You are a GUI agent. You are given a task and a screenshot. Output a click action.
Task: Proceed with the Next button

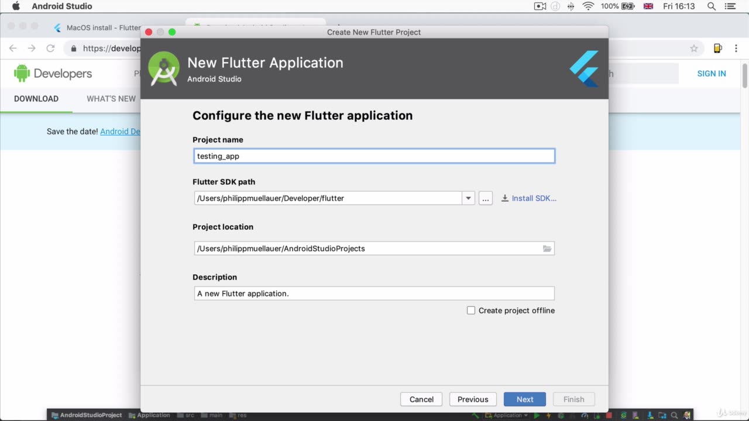tap(525, 399)
